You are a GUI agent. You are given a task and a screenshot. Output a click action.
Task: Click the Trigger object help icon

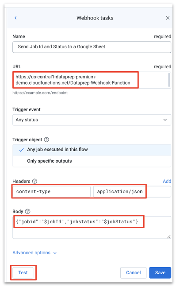[46, 140]
